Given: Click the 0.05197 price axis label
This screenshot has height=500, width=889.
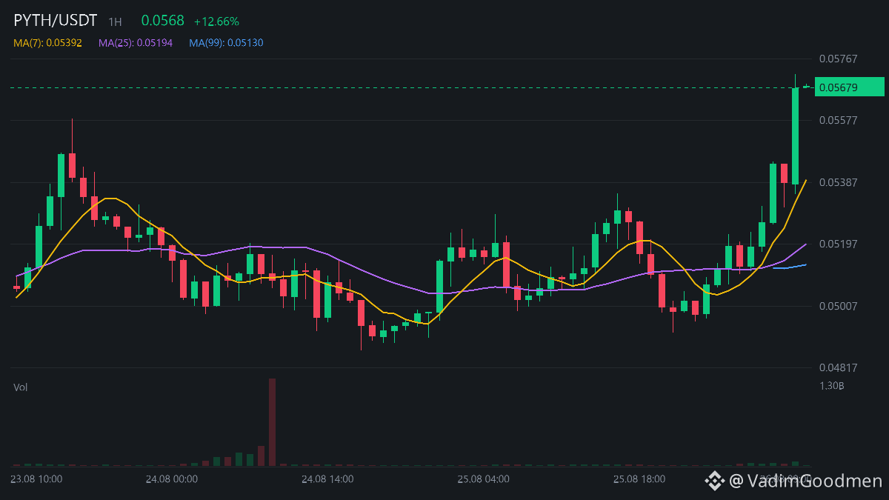Looking at the screenshot, I should 838,244.
